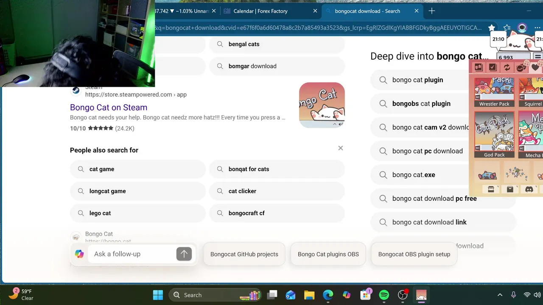Open the browser settings and more menu
543x305 pixels.
coord(537,28)
